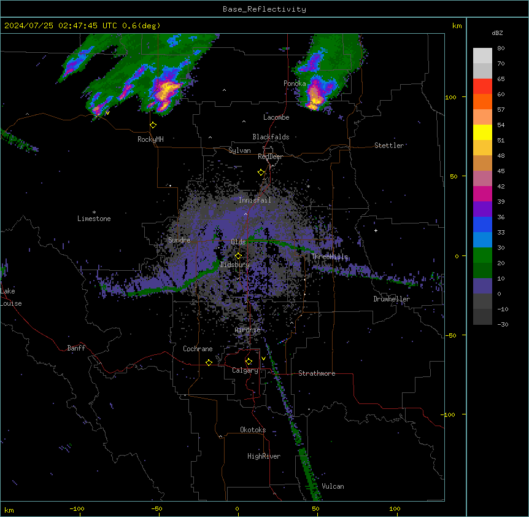Click the yellow v marker east of Calgary
Image resolution: width=529 pixels, height=517 pixels.
(263, 359)
